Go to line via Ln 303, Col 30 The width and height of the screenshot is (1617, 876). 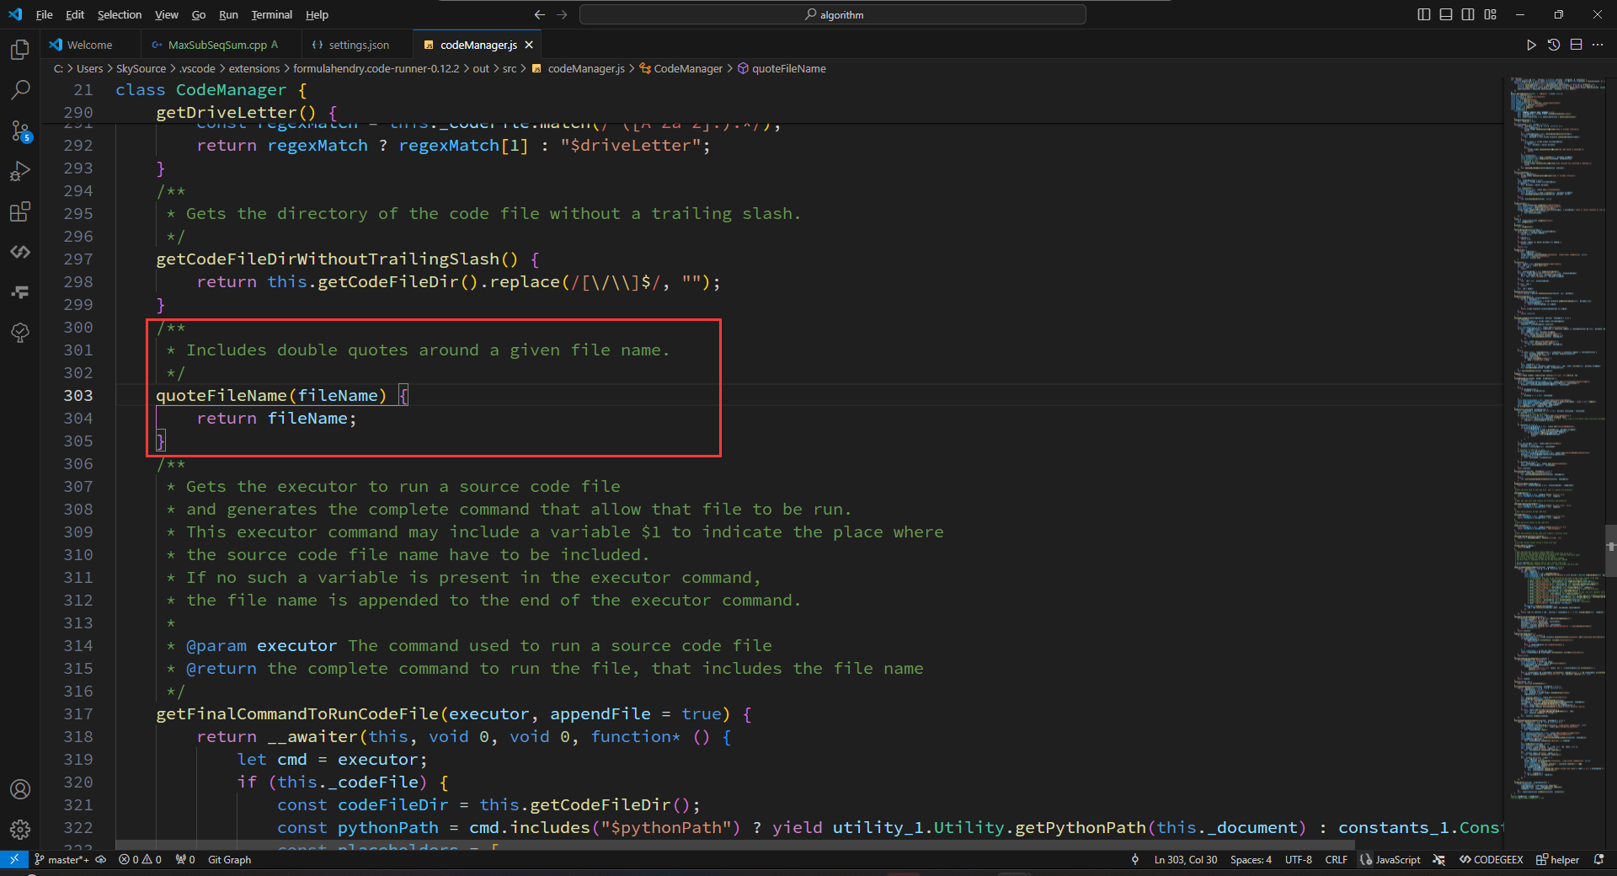click(1186, 859)
